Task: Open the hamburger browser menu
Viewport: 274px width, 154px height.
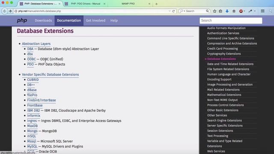Action: [262, 11]
